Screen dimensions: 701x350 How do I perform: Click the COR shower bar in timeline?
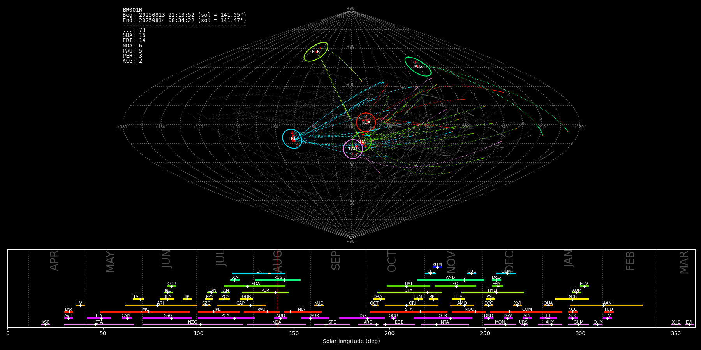pyautogui.click(x=172, y=286)
